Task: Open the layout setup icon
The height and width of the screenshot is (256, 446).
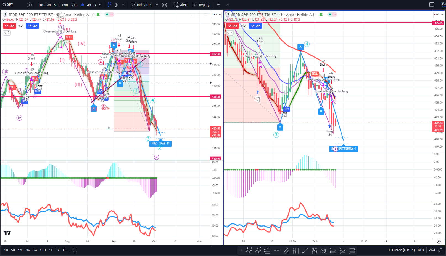Action: point(432,5)
